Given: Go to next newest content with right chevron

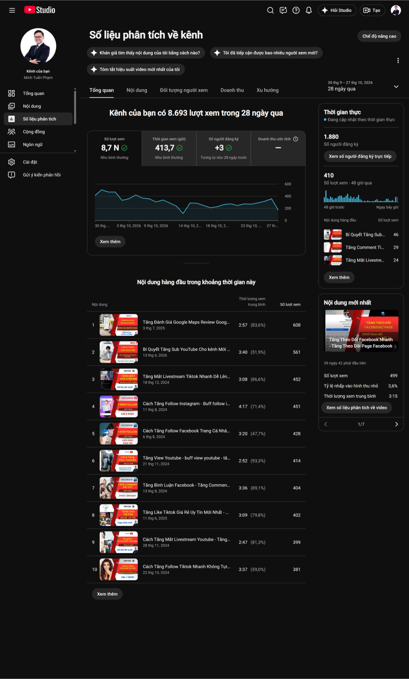Looking at the screenshot, I should [x=396, y=424].
